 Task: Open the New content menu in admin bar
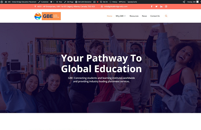click(59, 2)
